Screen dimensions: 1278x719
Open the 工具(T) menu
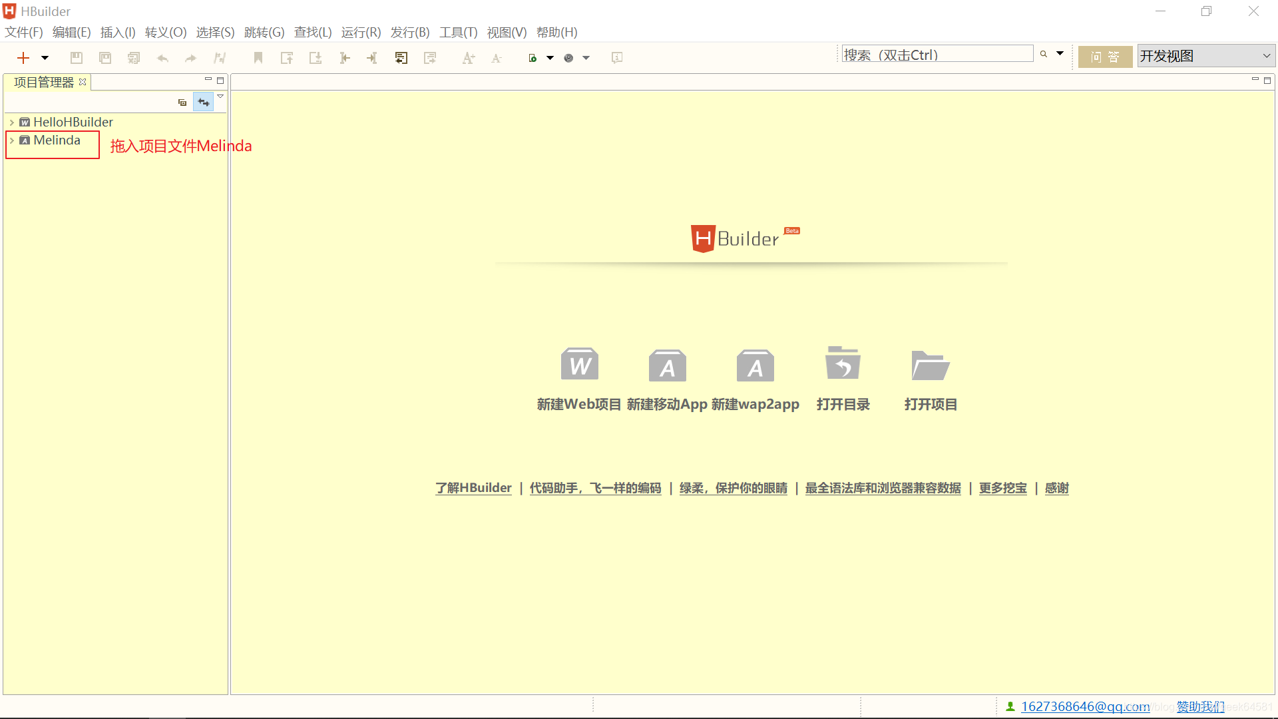point(459,32)
